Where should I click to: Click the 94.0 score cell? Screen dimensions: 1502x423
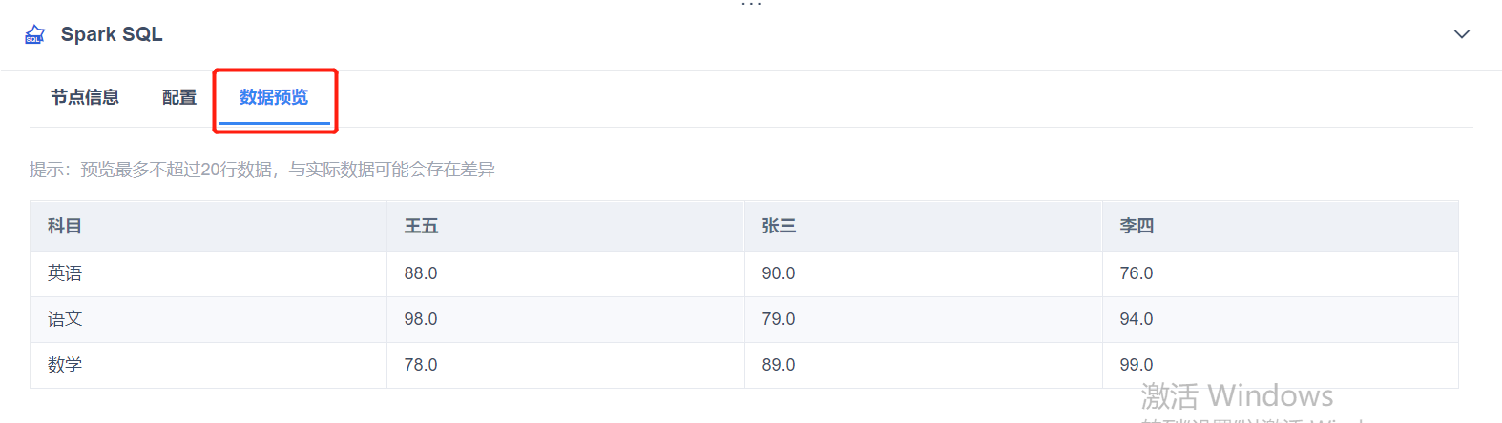pos(1137,319)
